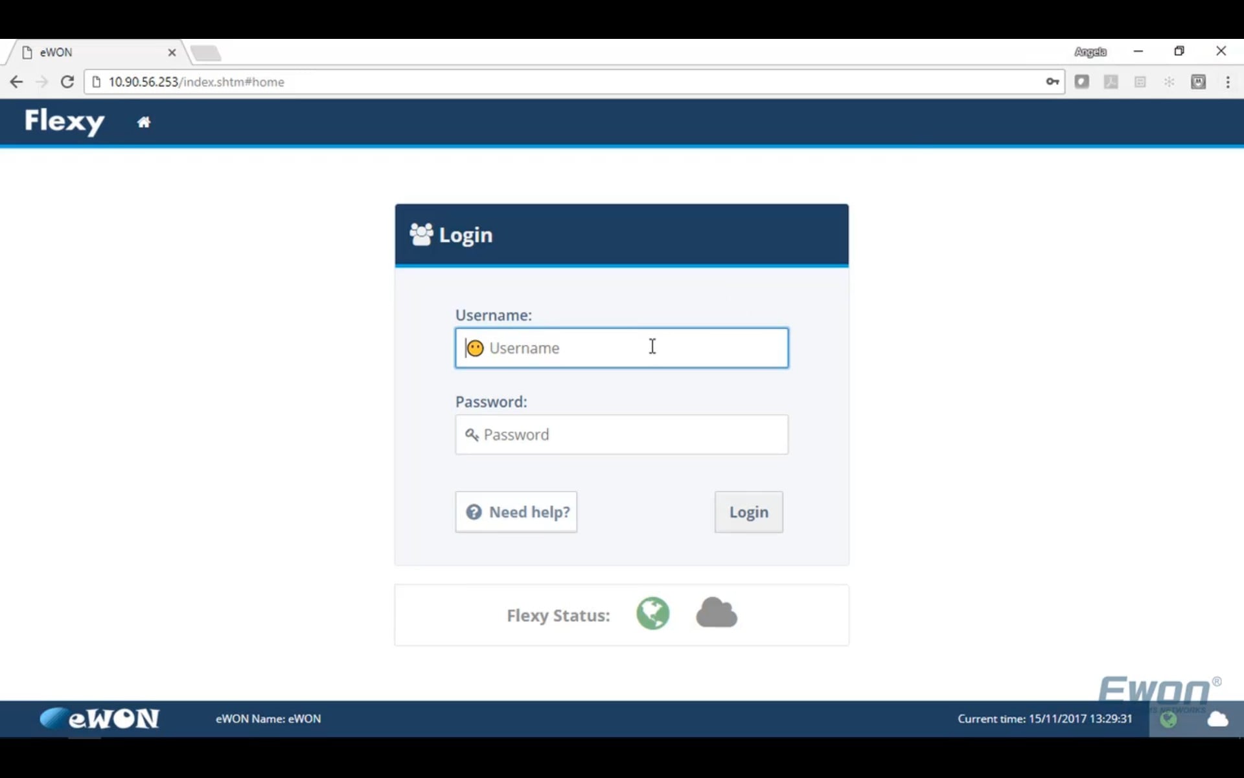Click the yellow face icon in Username field
The image size is (1244, 778).
(475, 348)
